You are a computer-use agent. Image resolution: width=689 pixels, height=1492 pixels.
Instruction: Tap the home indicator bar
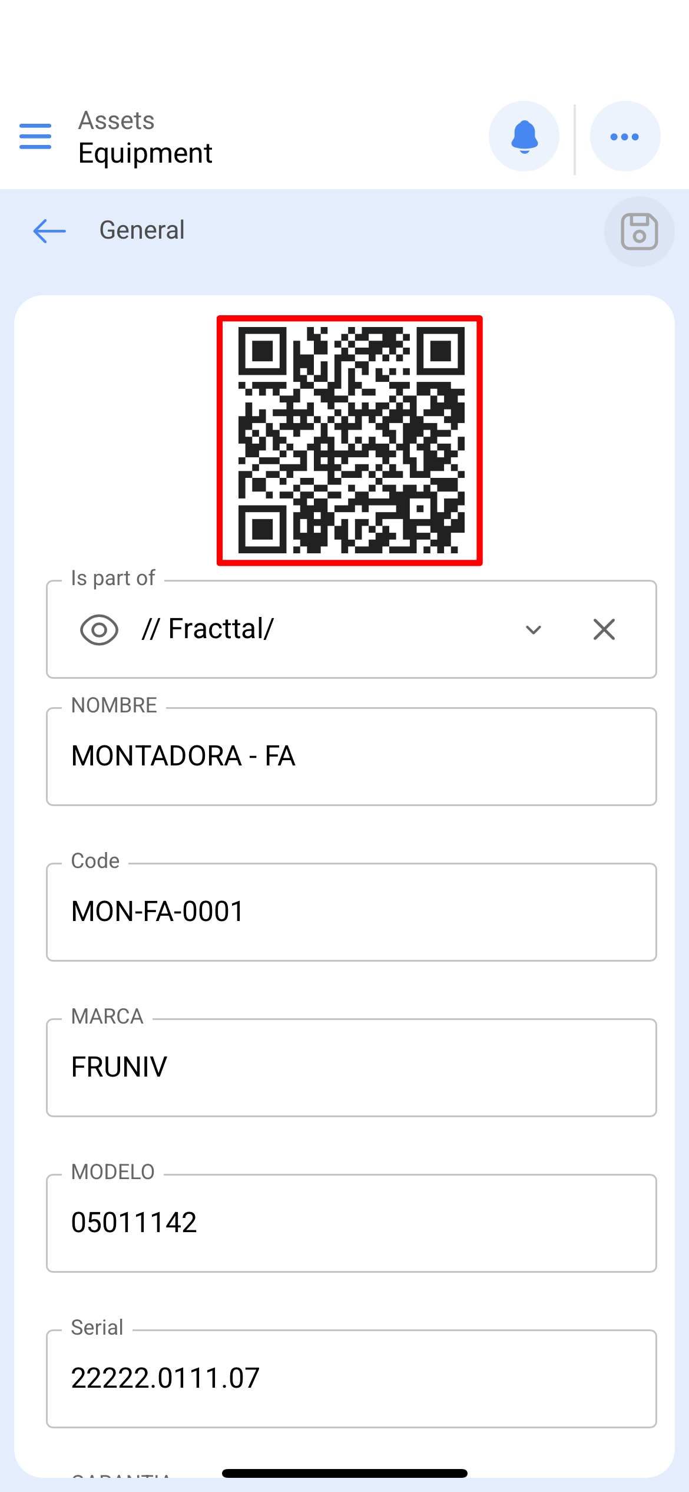click(x=344, y=1473)
